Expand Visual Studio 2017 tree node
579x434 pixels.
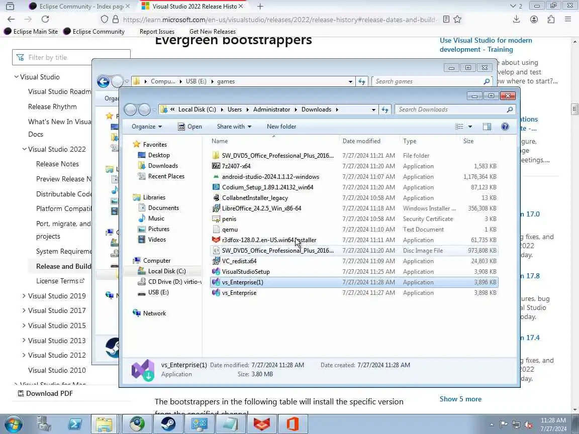pos(24,311)
